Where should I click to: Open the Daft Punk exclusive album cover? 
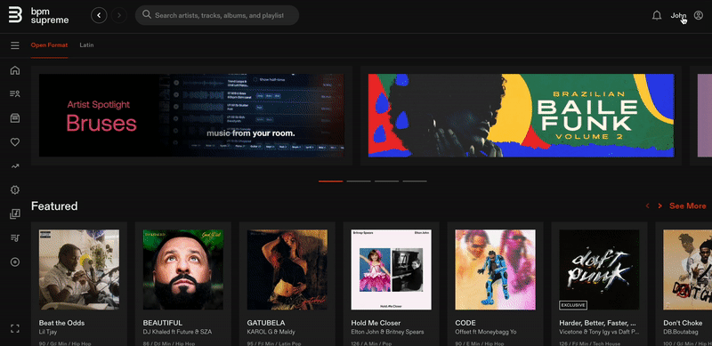[x=599, y=270]
